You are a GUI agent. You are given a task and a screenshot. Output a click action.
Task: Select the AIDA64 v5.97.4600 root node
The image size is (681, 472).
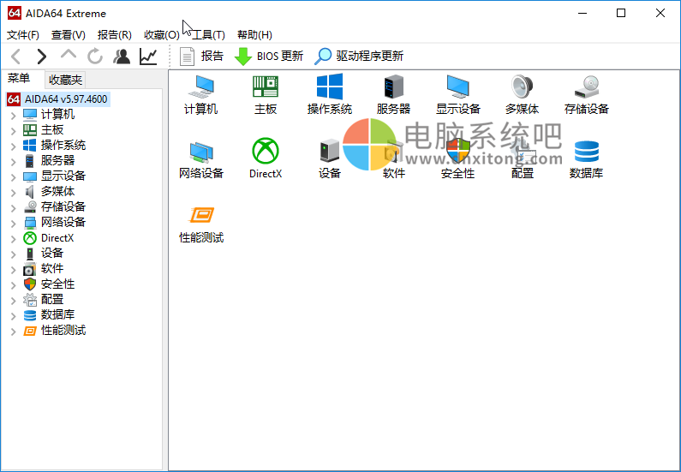click(58, 99)
